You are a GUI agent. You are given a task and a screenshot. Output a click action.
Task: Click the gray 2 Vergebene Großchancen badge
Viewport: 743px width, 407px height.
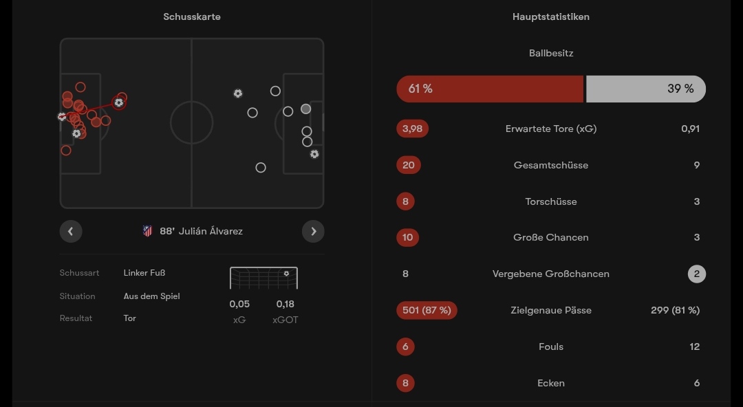(x=696, y=274)
